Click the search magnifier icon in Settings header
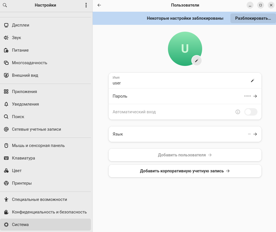The width and height of the screenshot is (276, 232). (5, 5)
